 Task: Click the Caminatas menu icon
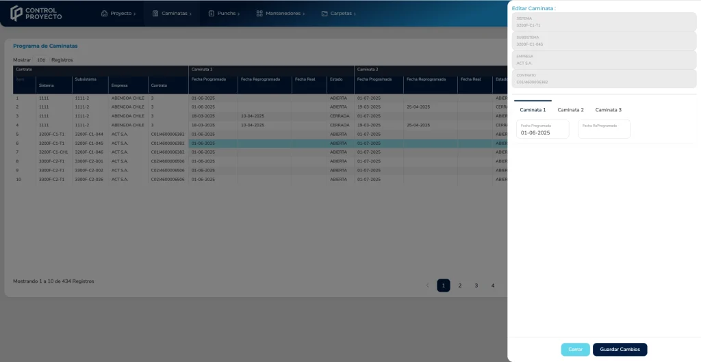(x=156, y=14)
